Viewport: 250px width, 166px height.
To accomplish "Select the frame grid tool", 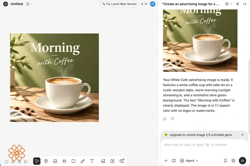I will coord(64,161).
